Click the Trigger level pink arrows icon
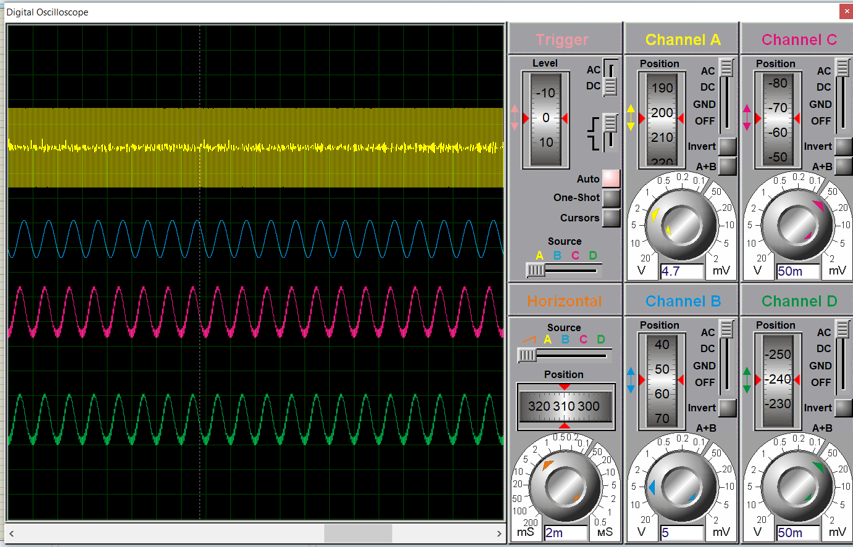Screen dimensions: 853x547 pos(515,118)
